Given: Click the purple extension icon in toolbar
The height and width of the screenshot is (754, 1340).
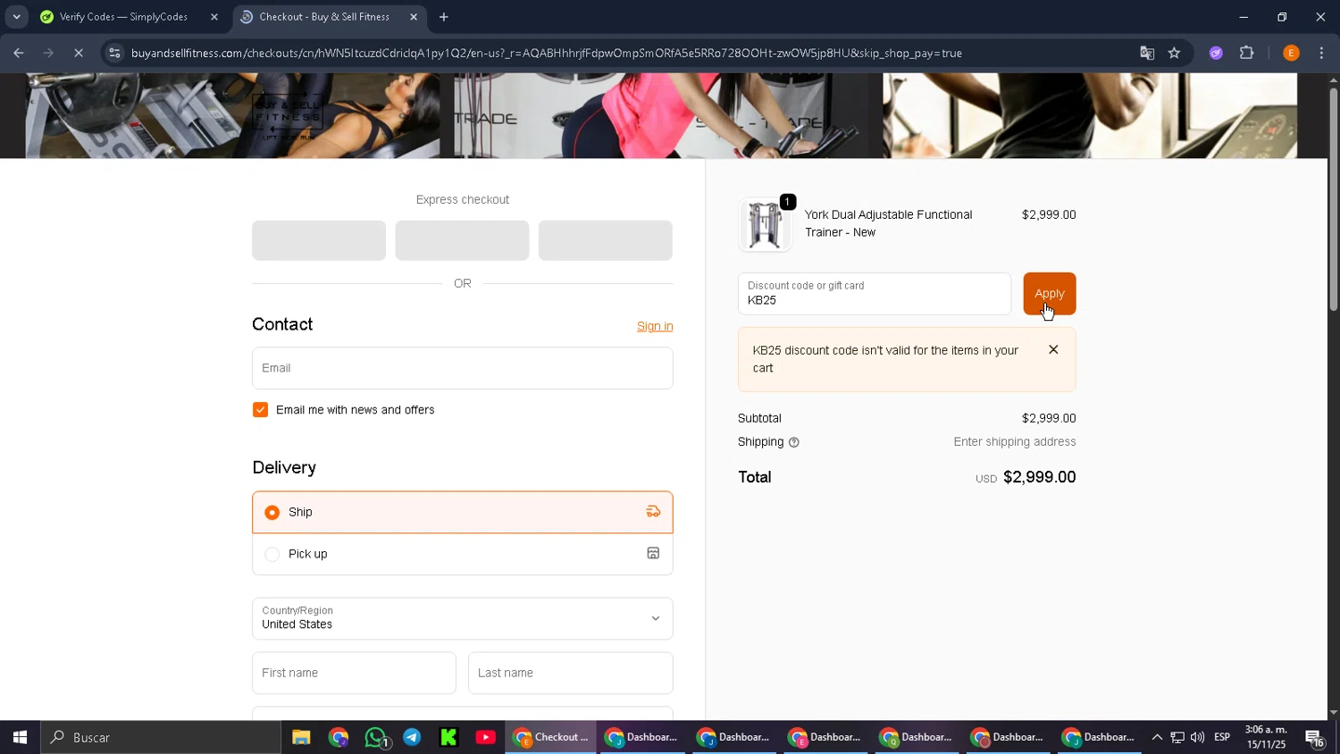Looking at the screenshot, I should tap(1216, 53).
